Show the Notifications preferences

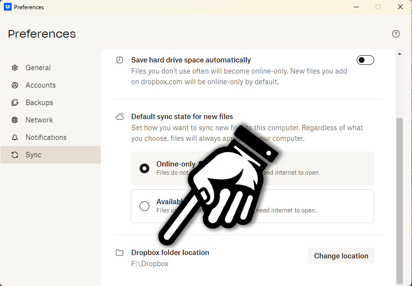[46, 137]
